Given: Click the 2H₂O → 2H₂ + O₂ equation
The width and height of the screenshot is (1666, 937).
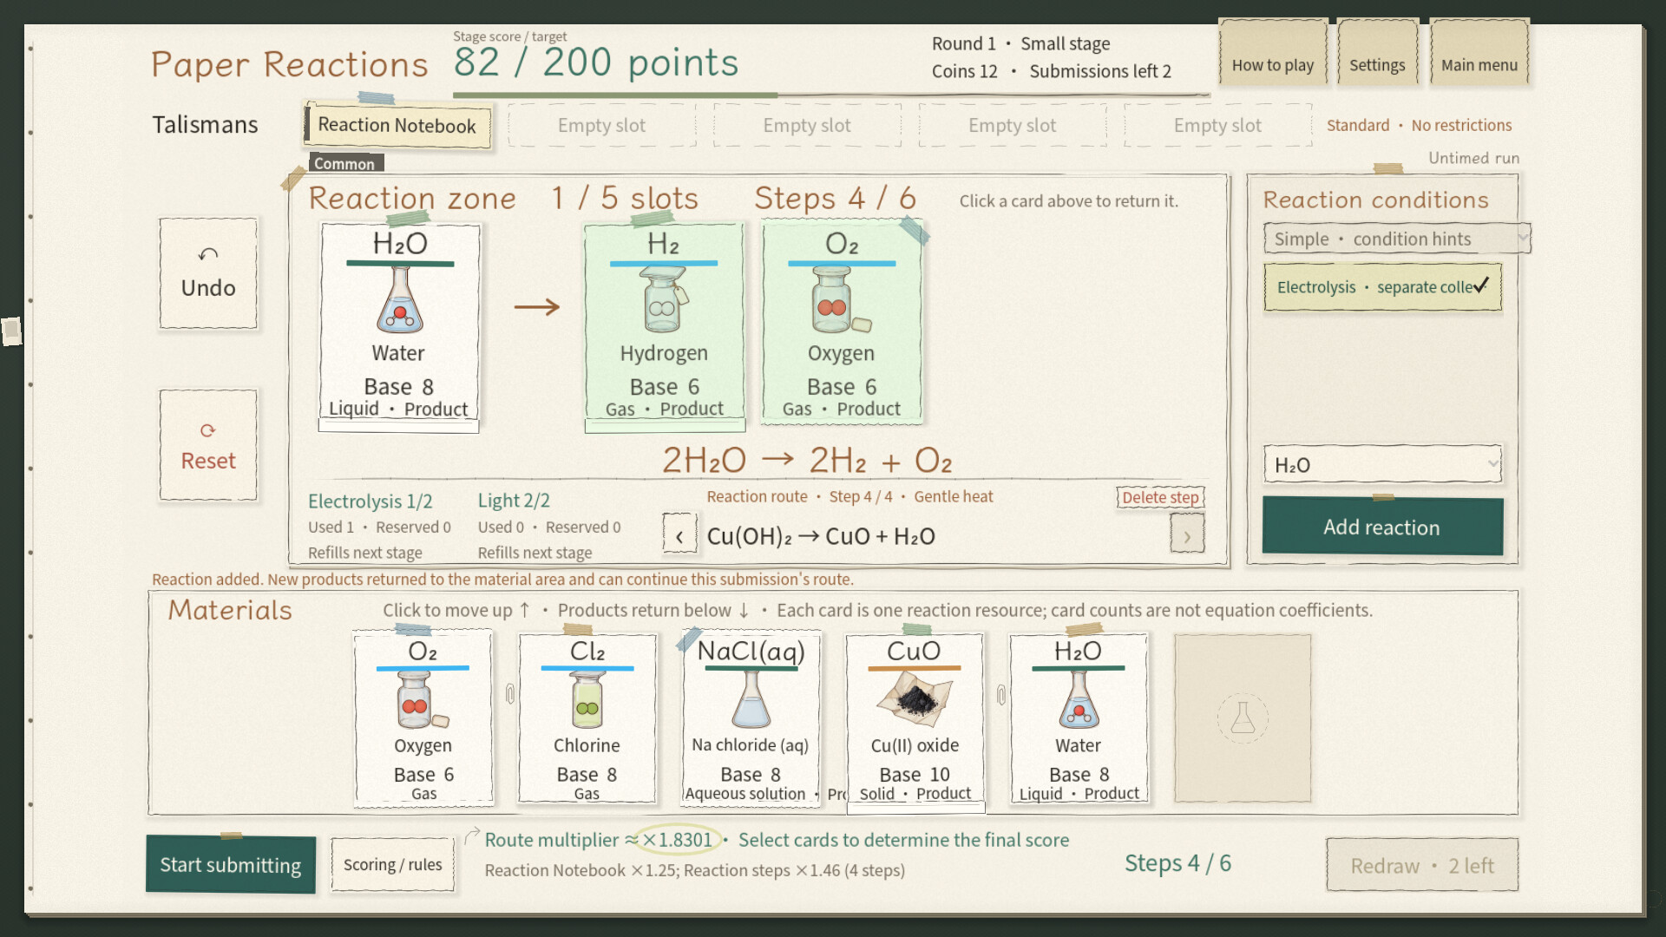Looking at the screenshot, I should coord(807,460).
